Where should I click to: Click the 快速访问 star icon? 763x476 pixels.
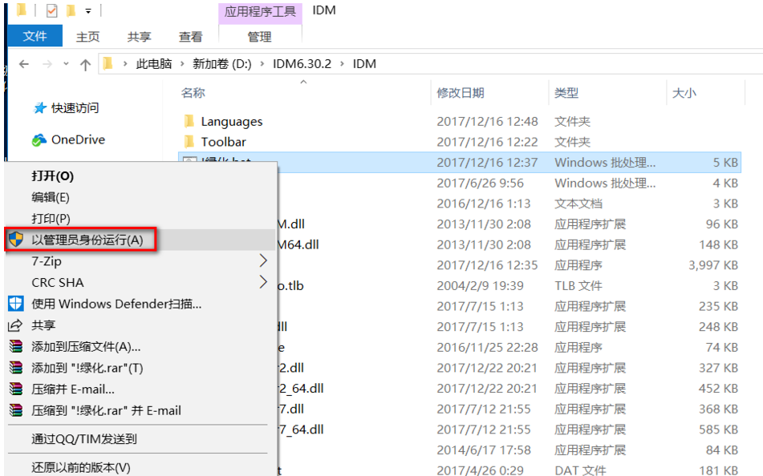pos(39,107)
